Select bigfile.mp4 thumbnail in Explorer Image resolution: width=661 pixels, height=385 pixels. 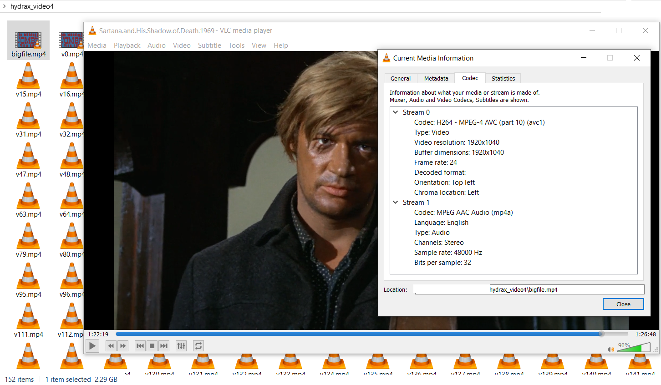pos(28,41)
